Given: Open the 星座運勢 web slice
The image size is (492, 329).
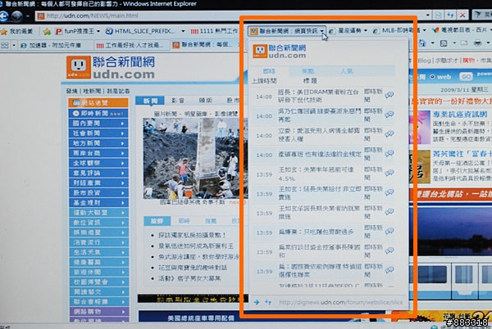Looking at the screenshot, I should pos(346,30).
